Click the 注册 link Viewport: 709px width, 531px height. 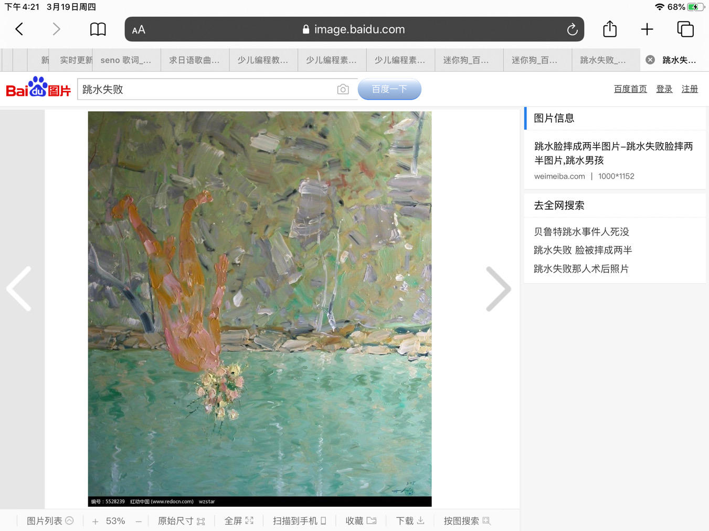coord(690,89)
